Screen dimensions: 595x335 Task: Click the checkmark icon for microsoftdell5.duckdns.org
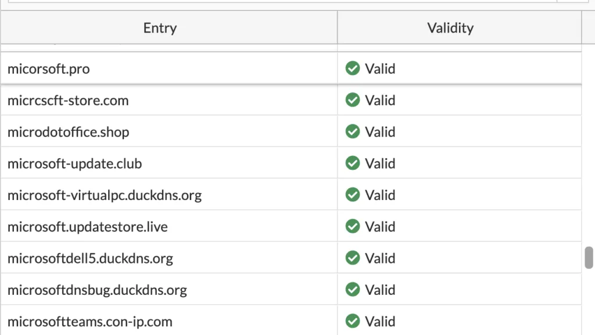(x=353, y=258)
